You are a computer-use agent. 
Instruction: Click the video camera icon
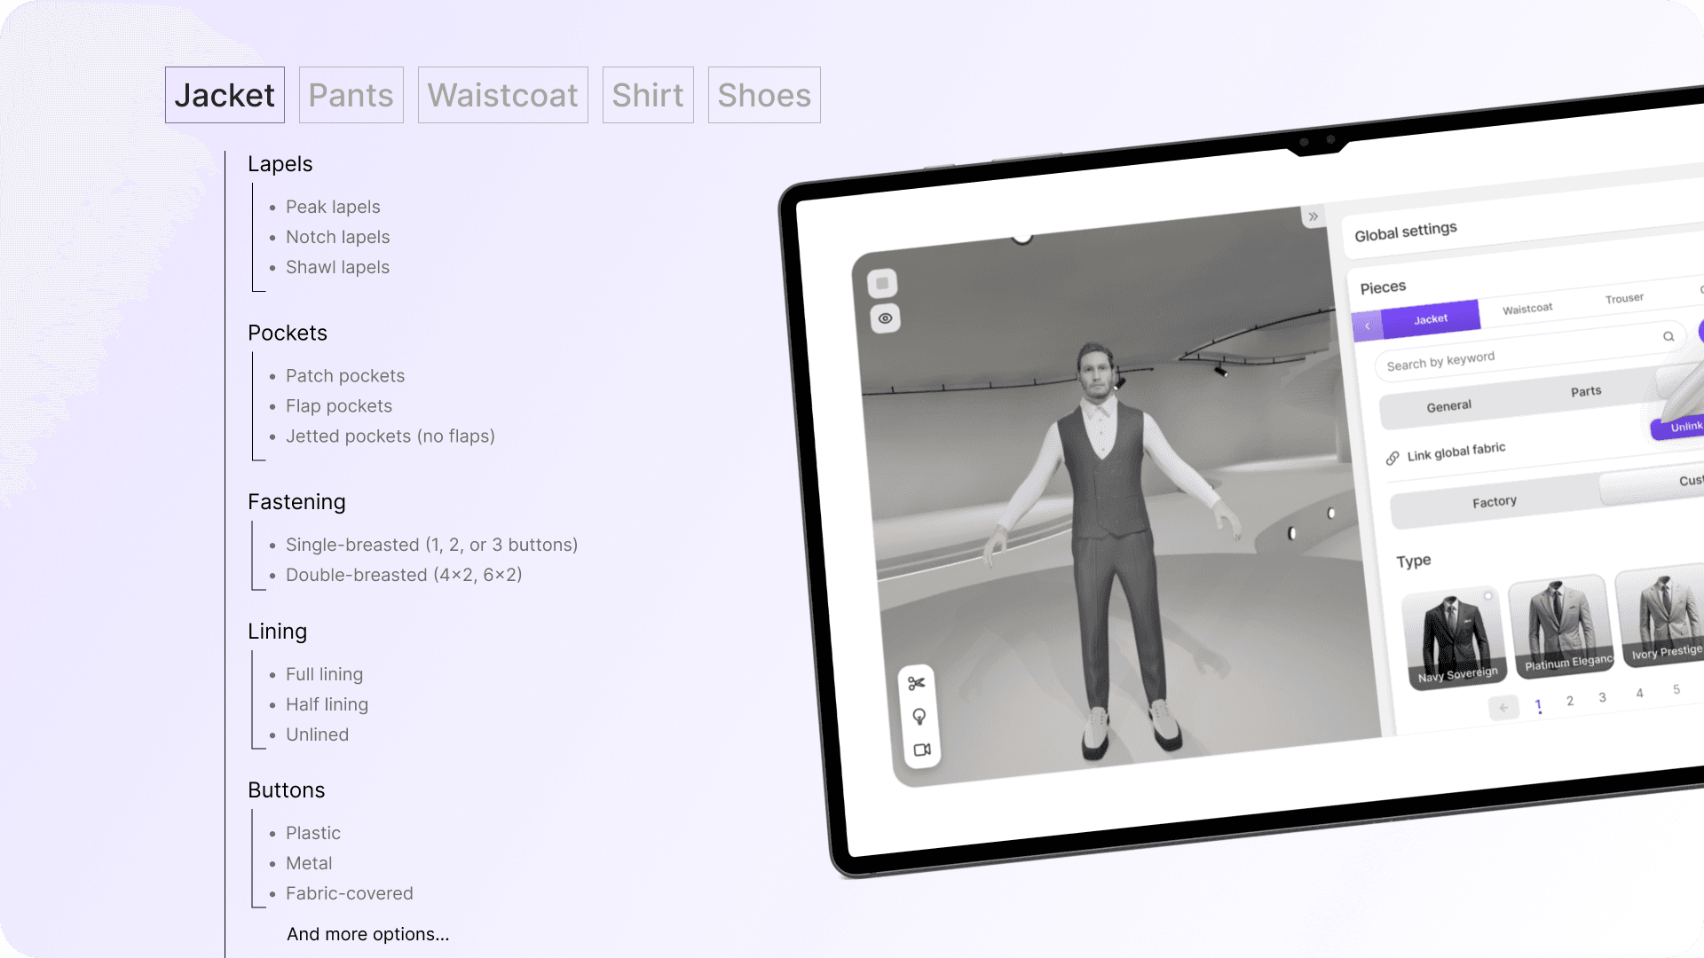(x=922, y=750)
